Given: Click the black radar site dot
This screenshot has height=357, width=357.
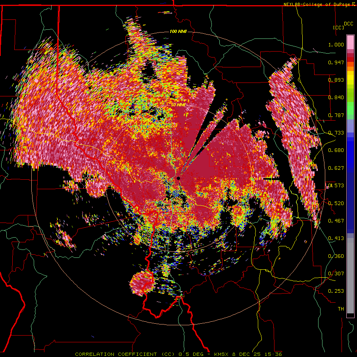Looking at the screenshot, I should pos(178,178).
